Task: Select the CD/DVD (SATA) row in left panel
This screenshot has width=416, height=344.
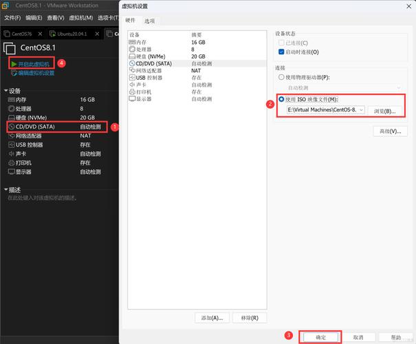Action: coord(58,127)
